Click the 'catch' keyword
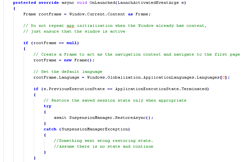The width and height of the screenshot is (241, 162). (50, 129)
